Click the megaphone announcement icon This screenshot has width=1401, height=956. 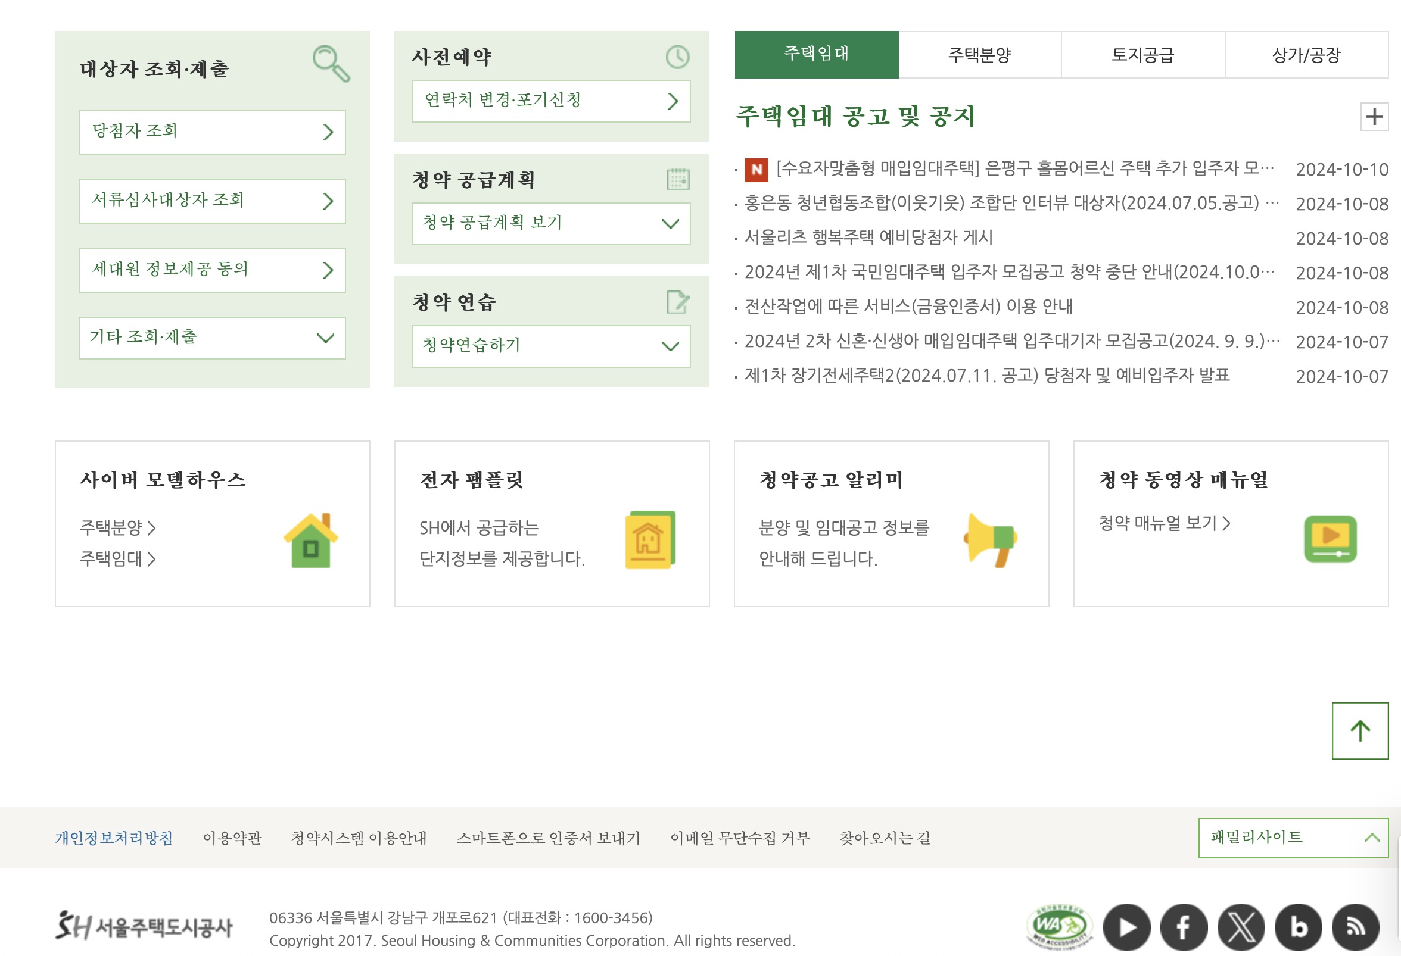pyautogui.click(x=990, y=539)
